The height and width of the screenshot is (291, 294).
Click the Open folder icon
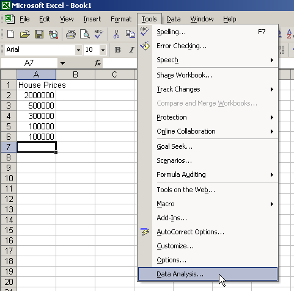coord(25,34)
